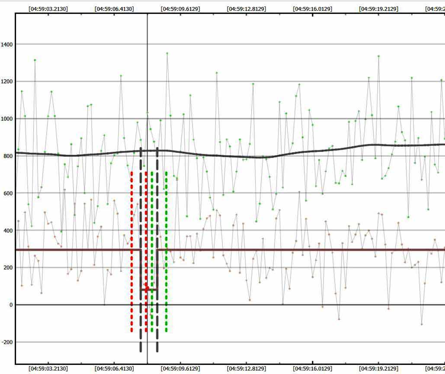
Task: Select the thick dark smoothed average line
Action: [259, 157]
